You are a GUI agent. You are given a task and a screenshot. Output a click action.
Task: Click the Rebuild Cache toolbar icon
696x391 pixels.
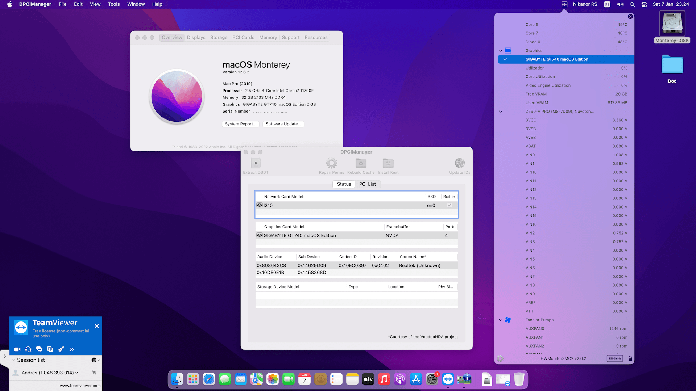click(x=361, y=163)
